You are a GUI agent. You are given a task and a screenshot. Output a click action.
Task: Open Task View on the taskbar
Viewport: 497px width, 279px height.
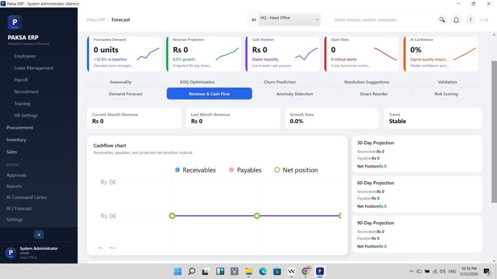[205, 271]
